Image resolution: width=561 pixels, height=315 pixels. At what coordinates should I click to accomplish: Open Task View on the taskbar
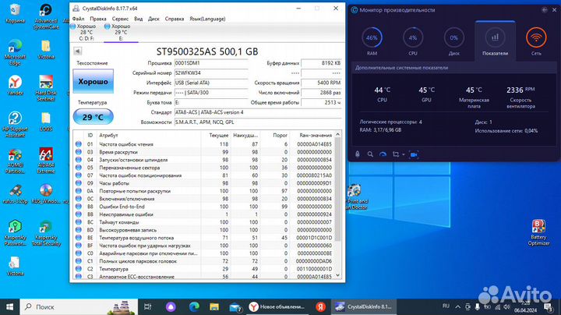point(147,306)
